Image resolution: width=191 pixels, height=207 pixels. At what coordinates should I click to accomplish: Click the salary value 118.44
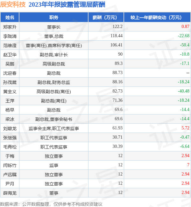pos(117,36)
